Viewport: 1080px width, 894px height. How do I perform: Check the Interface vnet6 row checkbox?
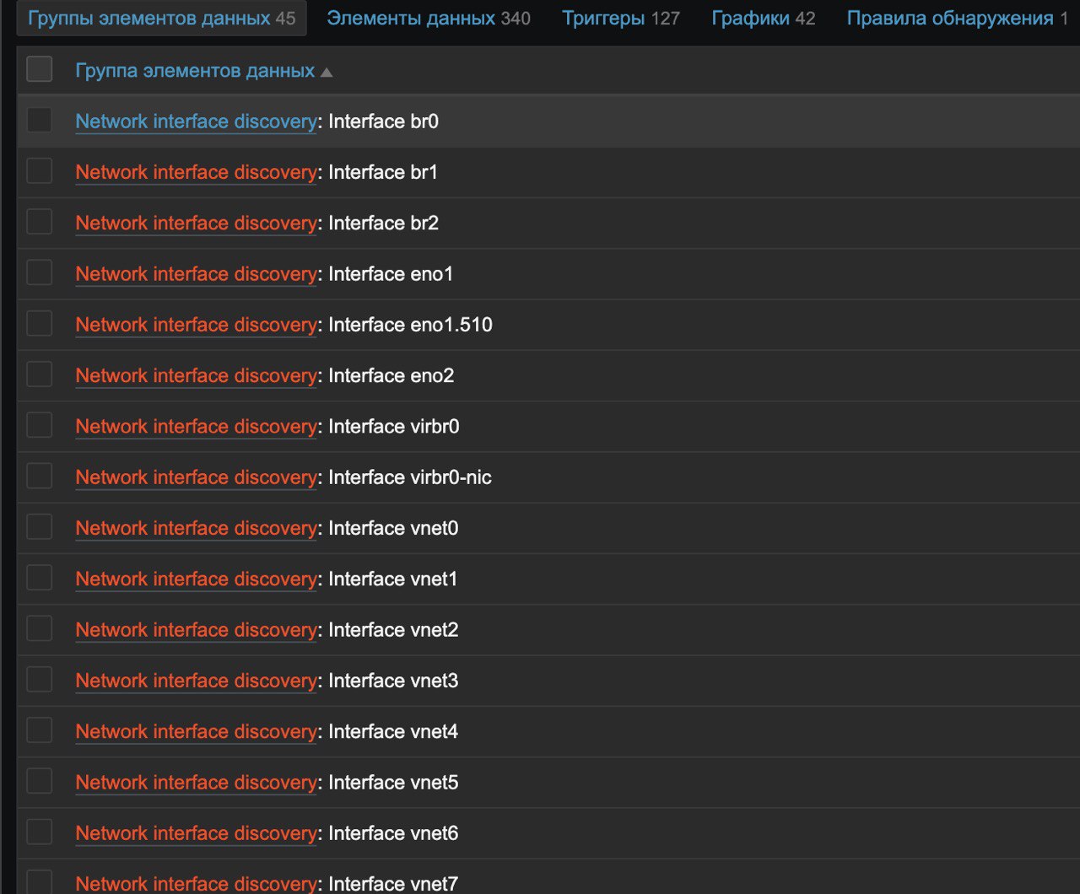[x=40, y=832]
